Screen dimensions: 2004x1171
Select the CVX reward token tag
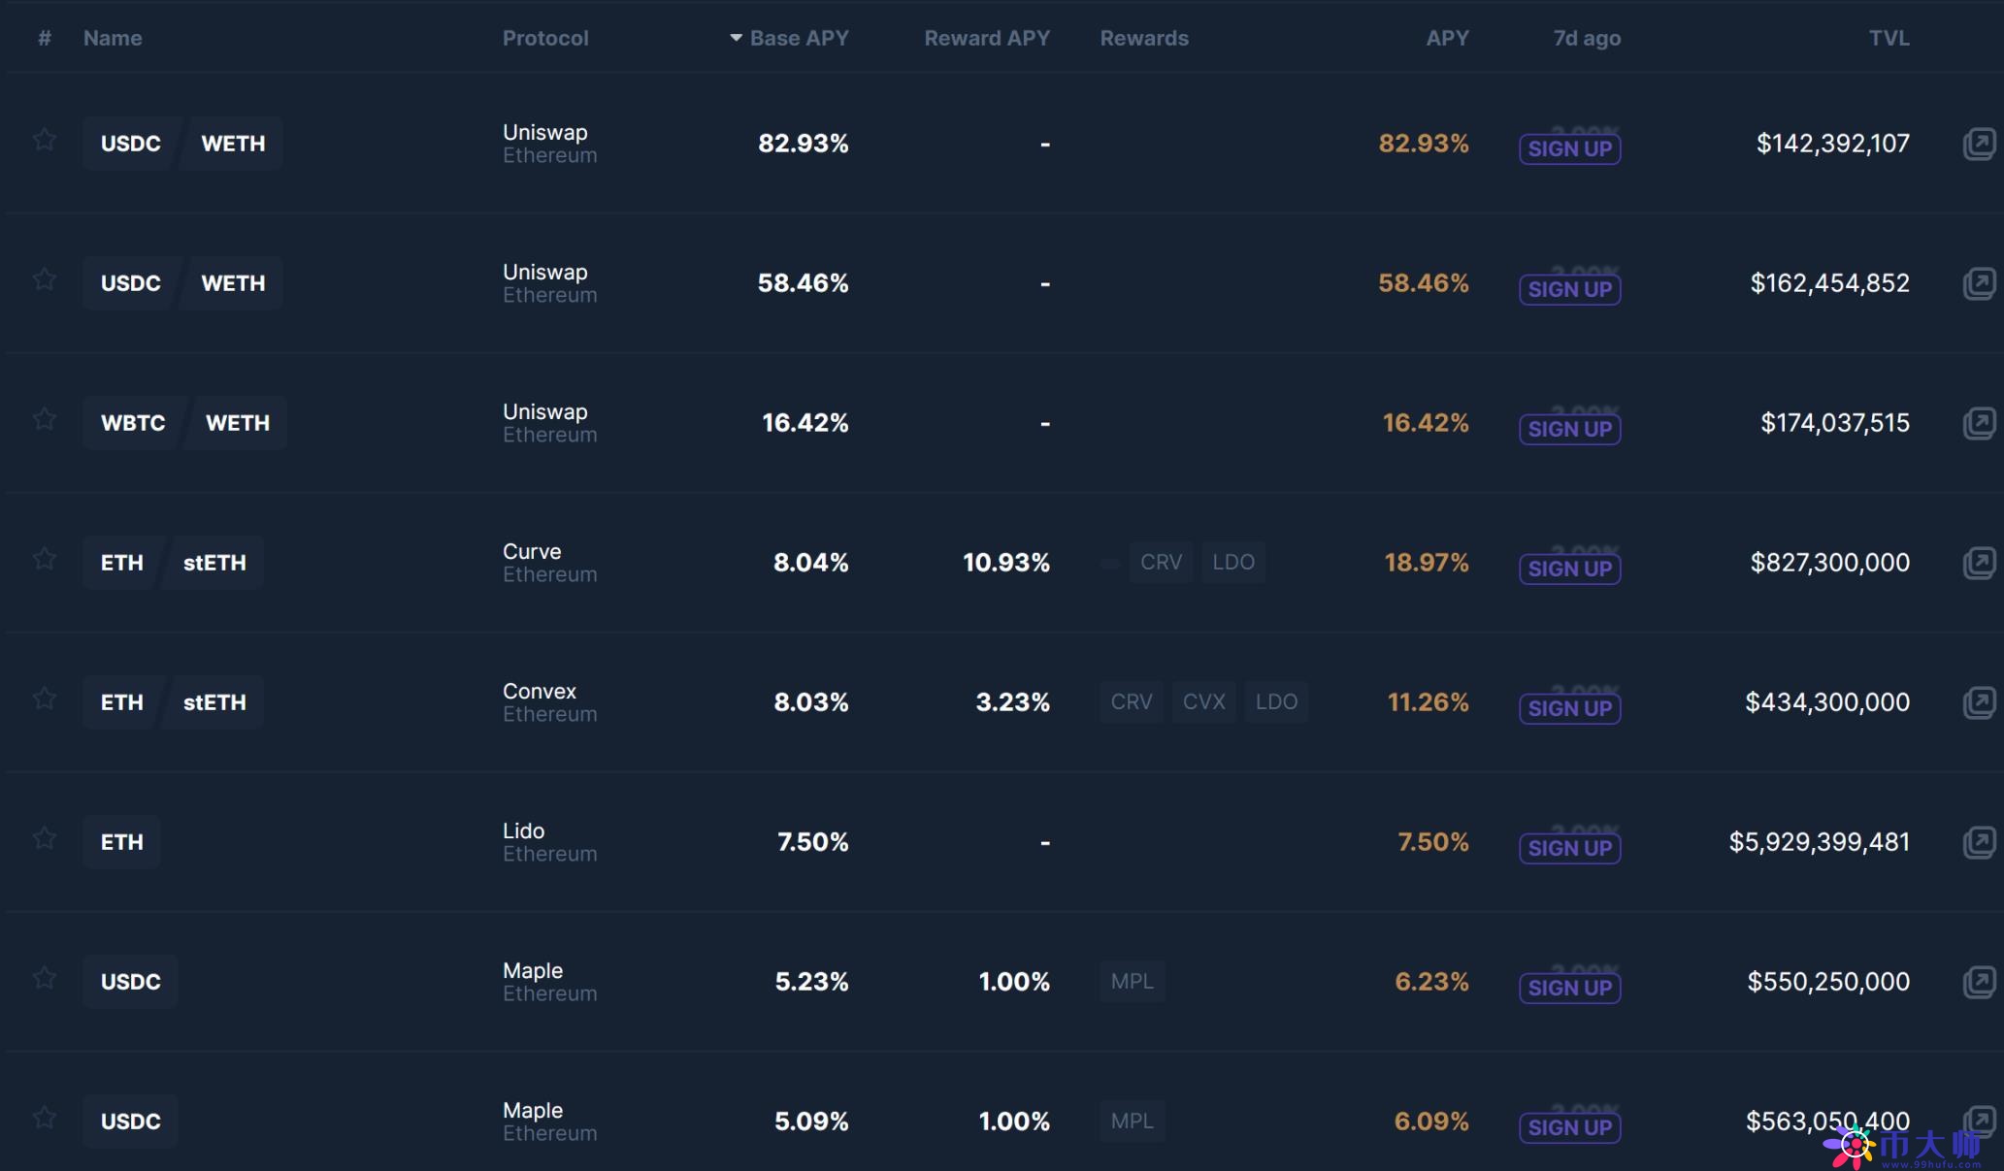[x=1203, y=701]
